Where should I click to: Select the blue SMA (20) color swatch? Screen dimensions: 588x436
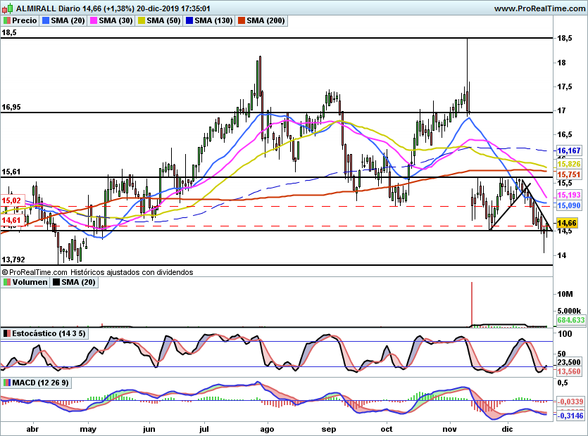46,20
